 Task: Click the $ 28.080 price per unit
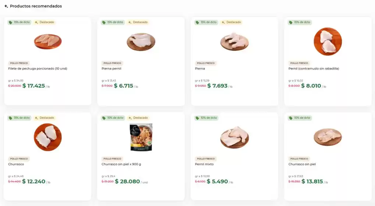tap(127, 181)
